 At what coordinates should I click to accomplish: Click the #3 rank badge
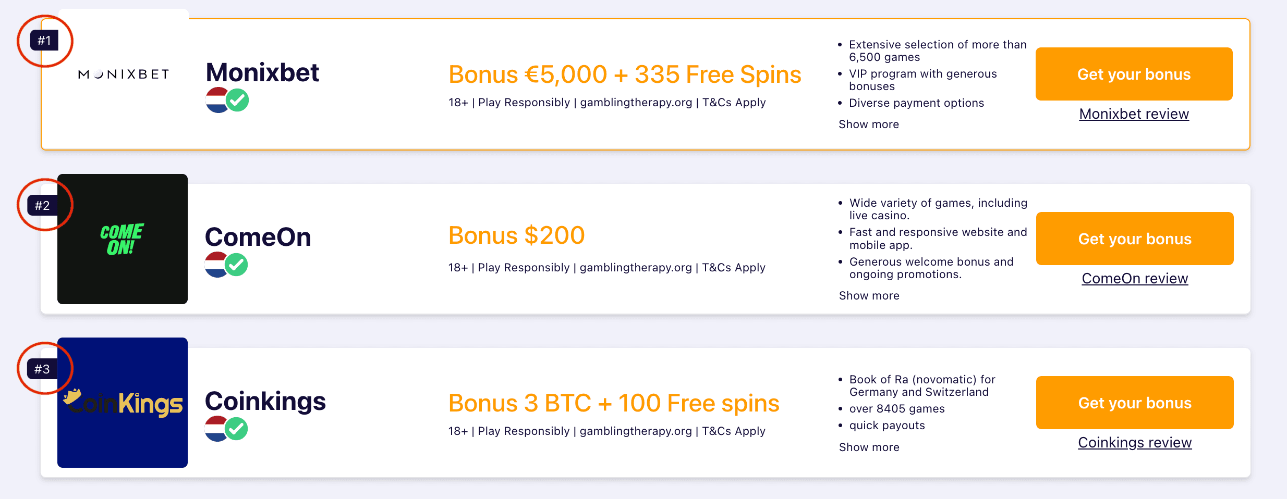tap(42, 369)
